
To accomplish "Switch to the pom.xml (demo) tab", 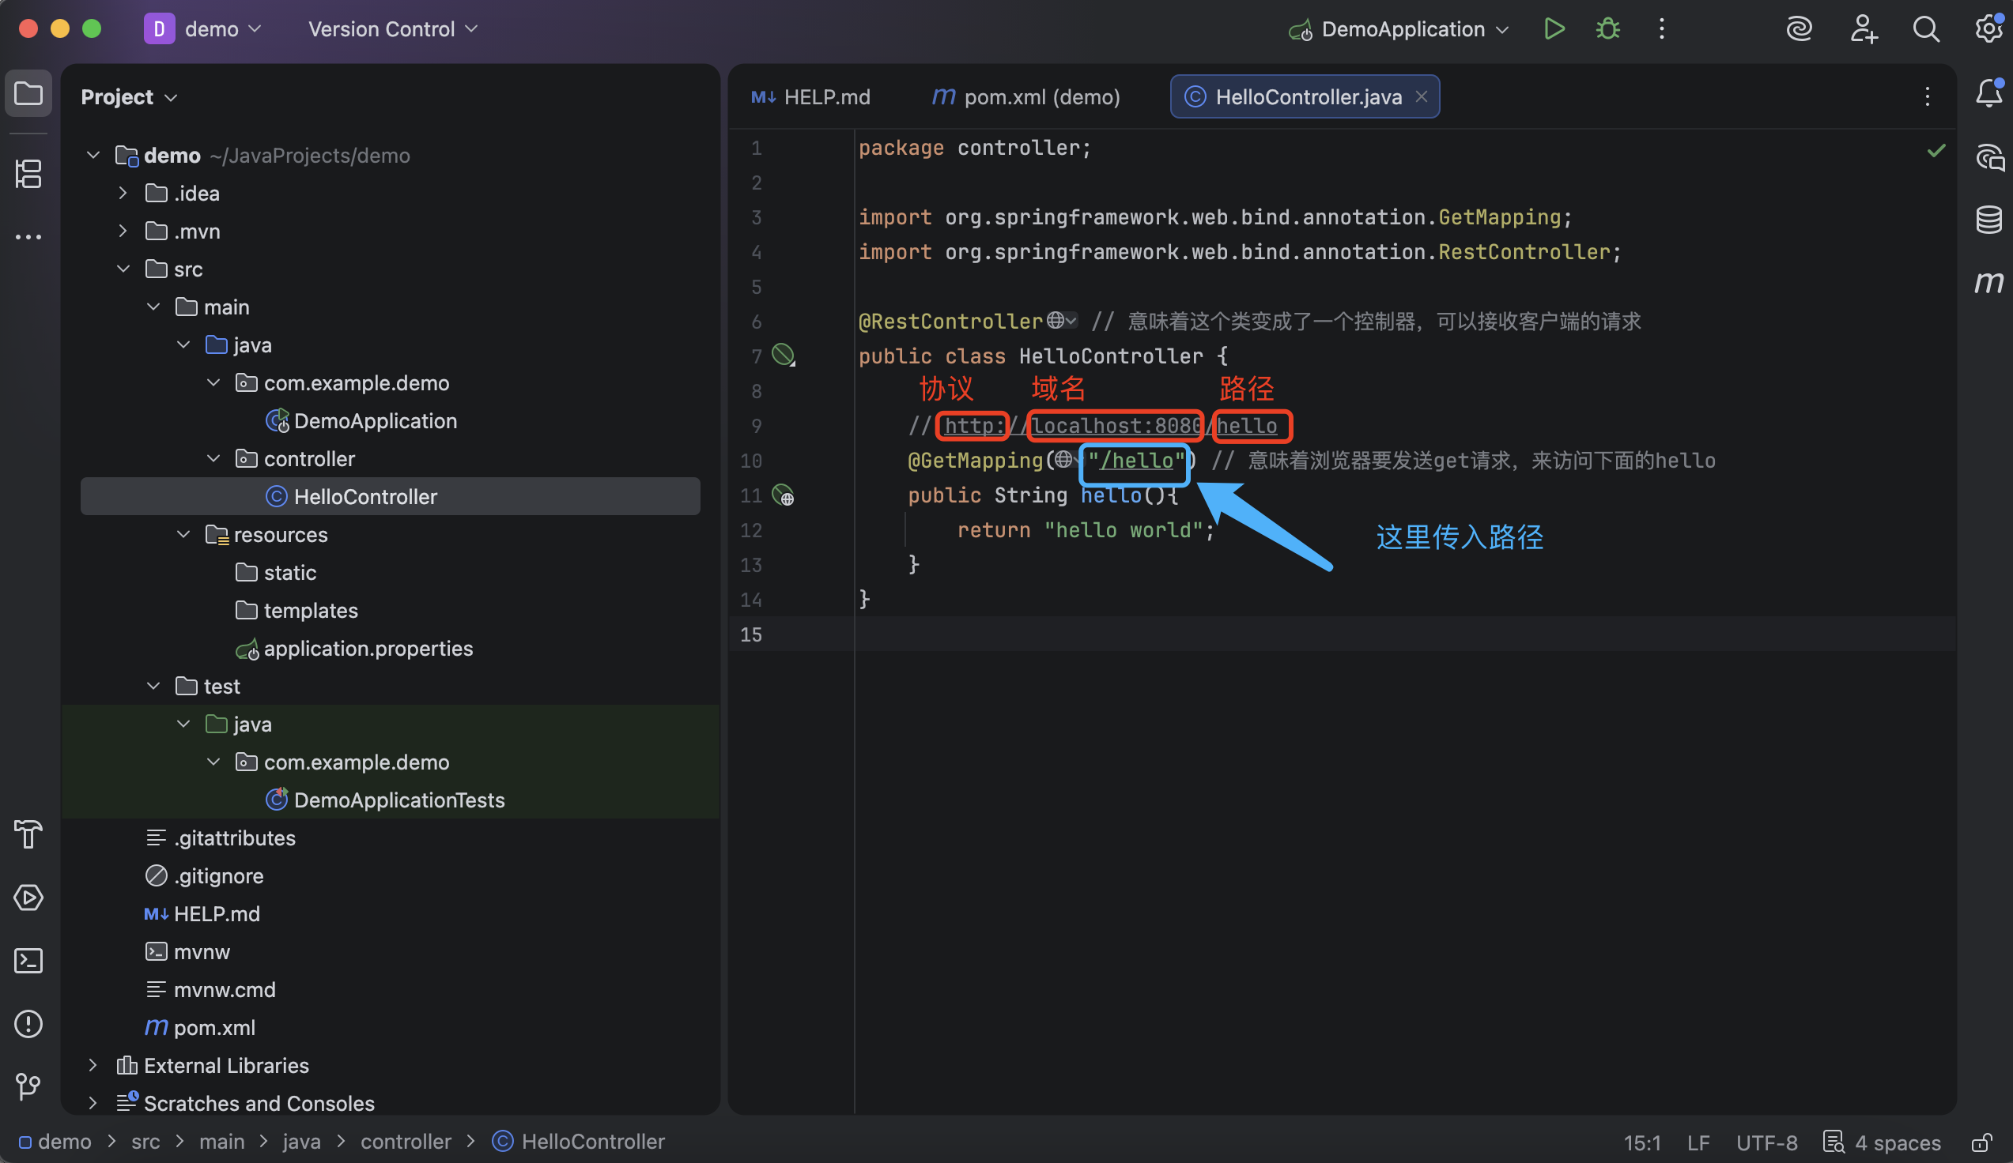I will [x=1026, y=96].
